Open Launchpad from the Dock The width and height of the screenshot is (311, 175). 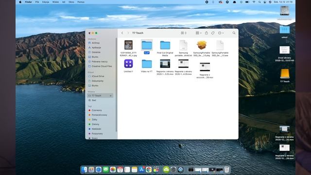tap(91, 170)
